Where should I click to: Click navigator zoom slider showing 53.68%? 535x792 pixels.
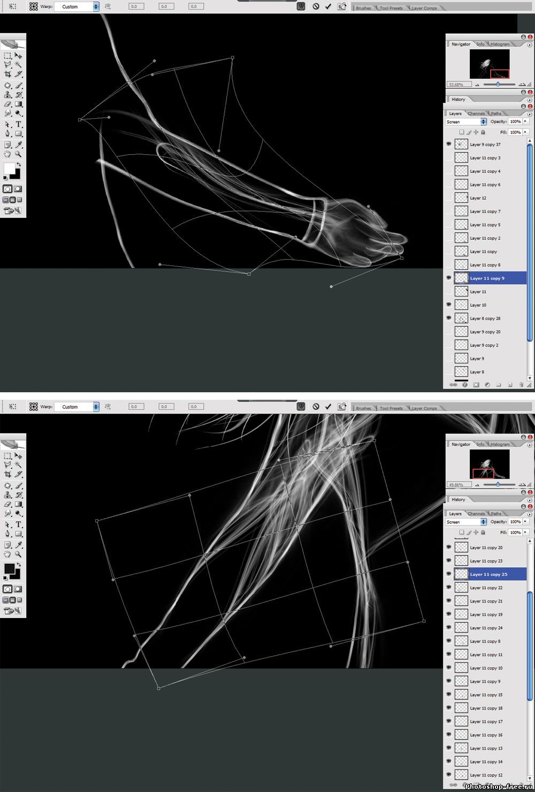click(x=498, y=84)
